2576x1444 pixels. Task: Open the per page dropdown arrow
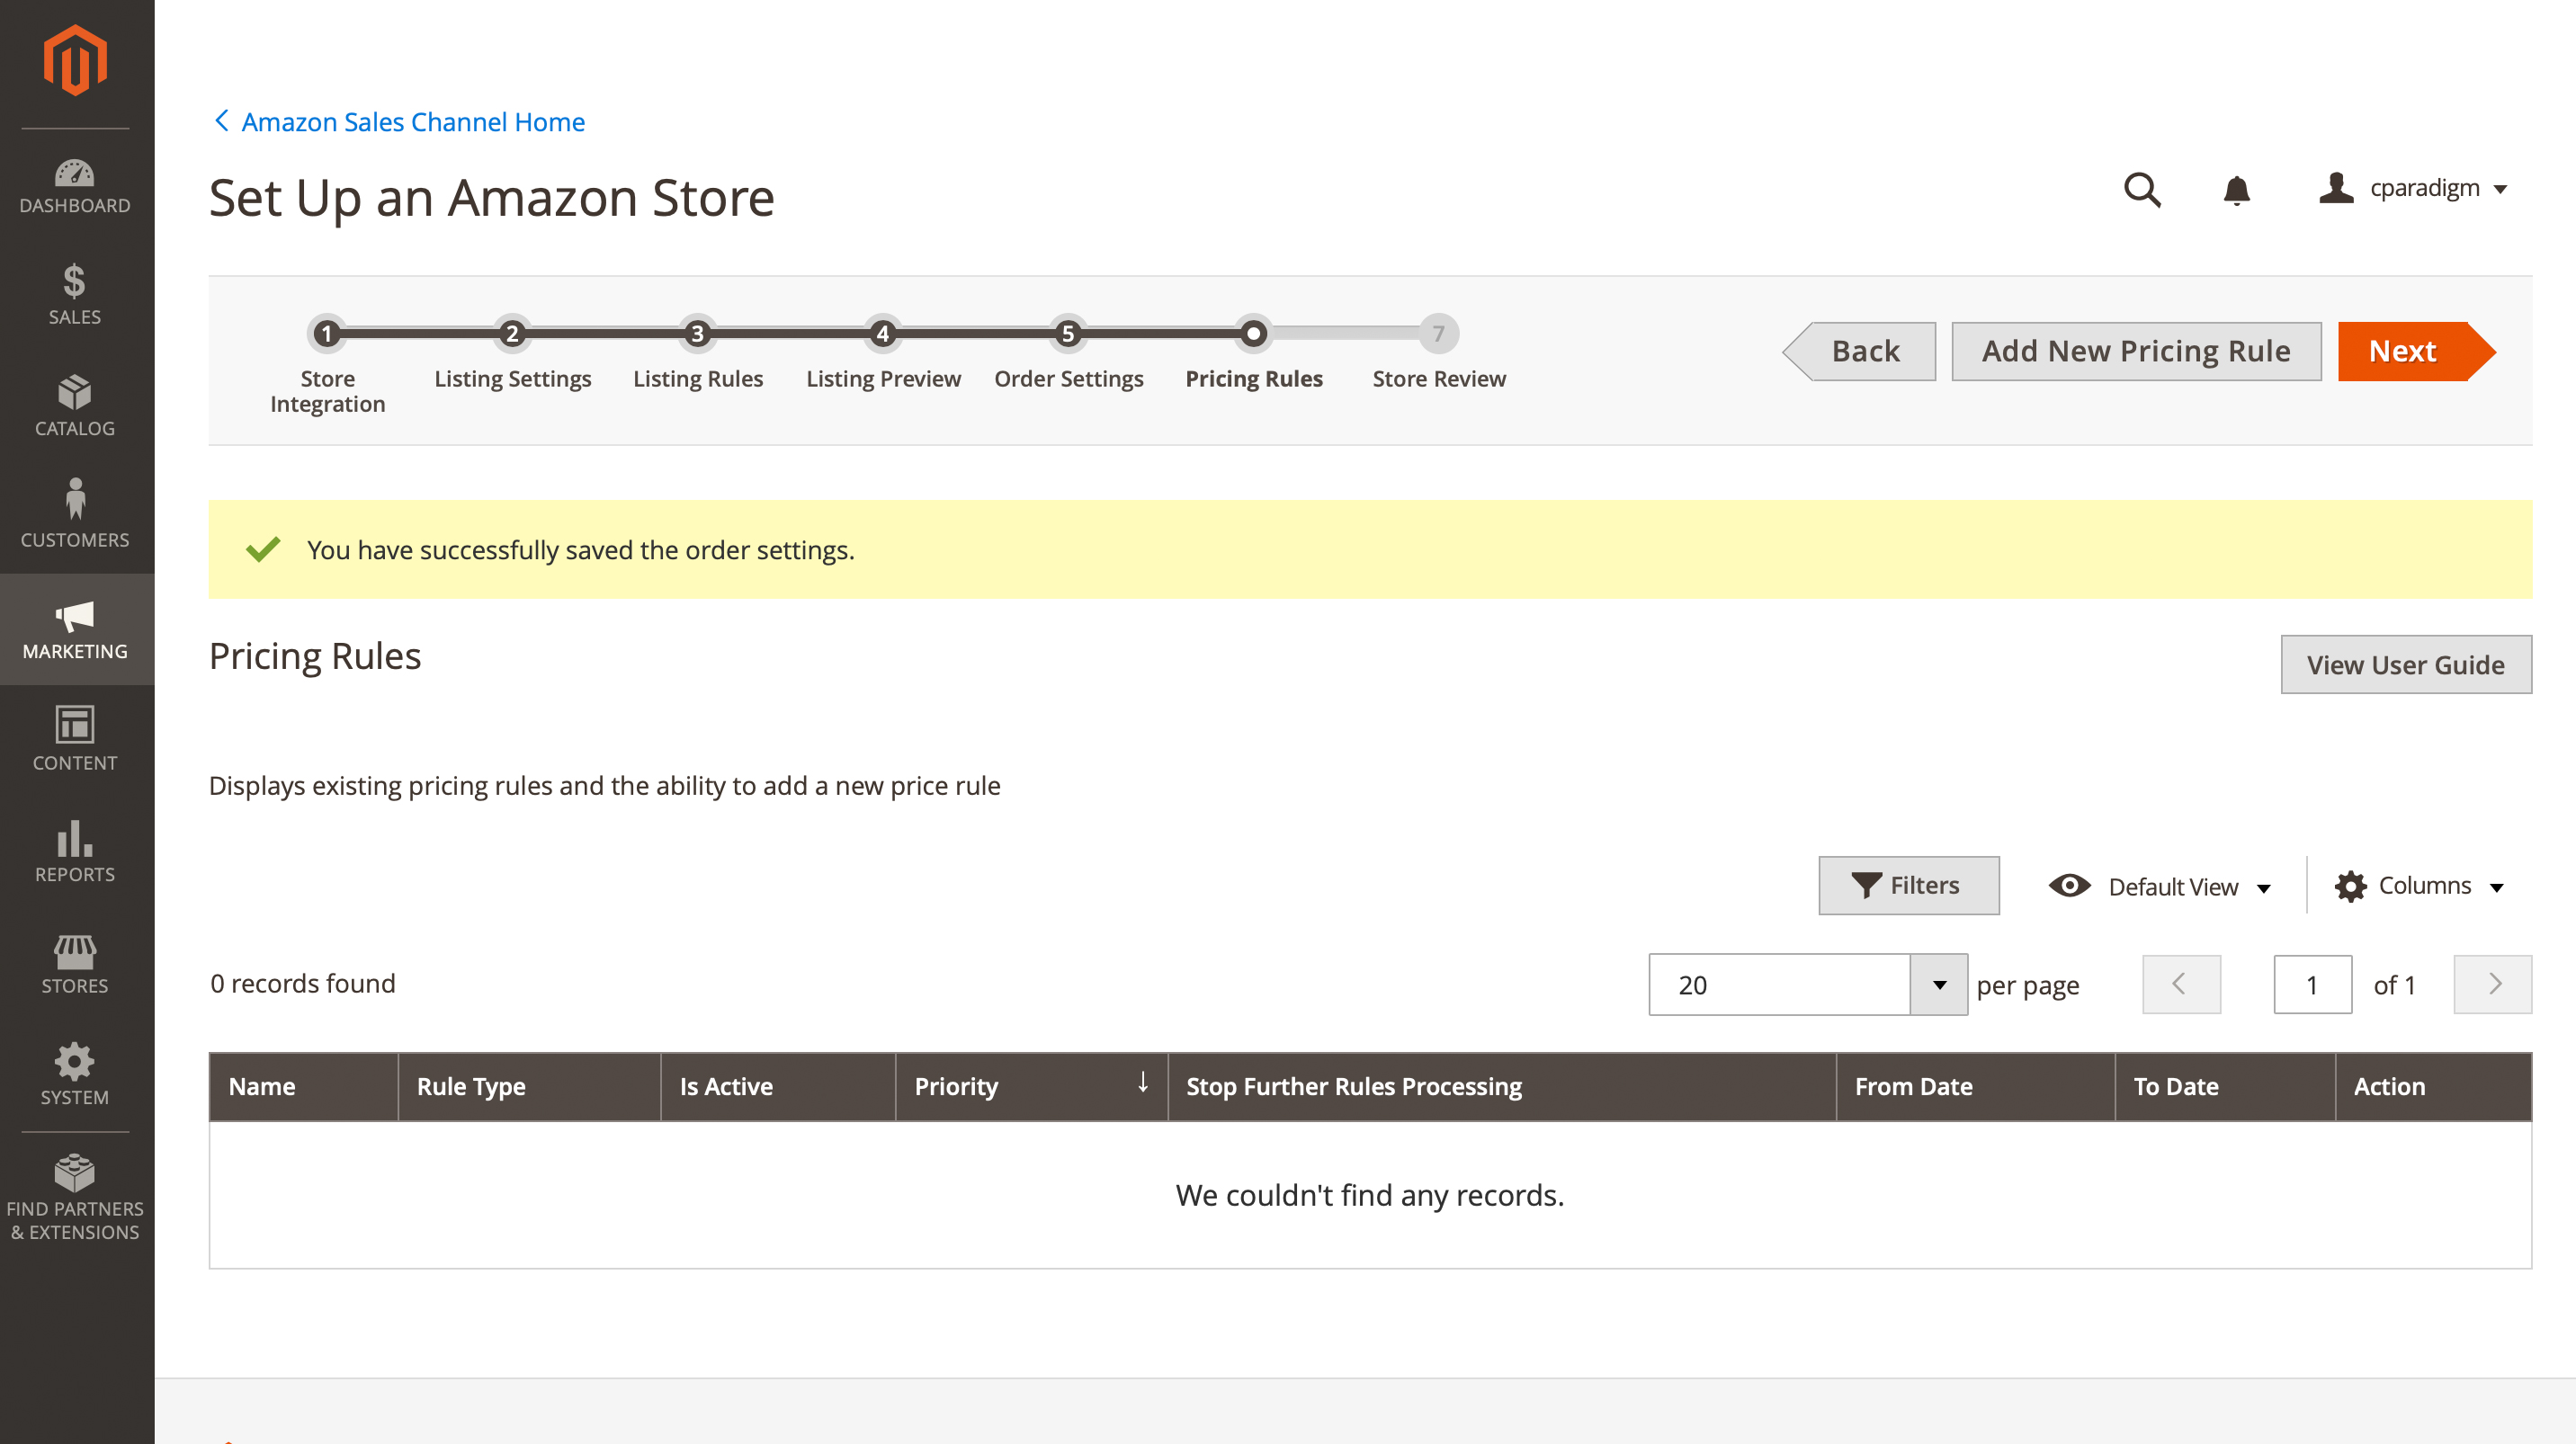[x=1939, y=985]
